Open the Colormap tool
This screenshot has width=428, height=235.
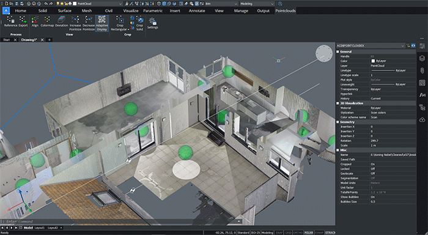point(47,21)
